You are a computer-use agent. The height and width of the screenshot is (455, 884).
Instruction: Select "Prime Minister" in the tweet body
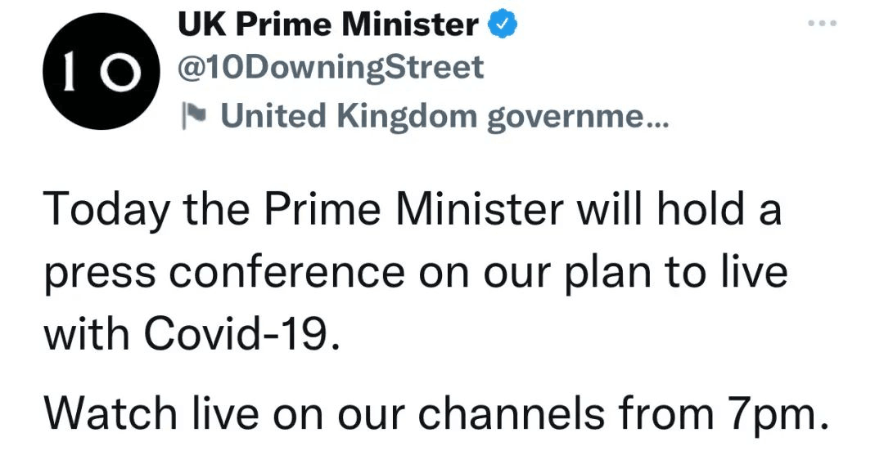pos(422,211)
